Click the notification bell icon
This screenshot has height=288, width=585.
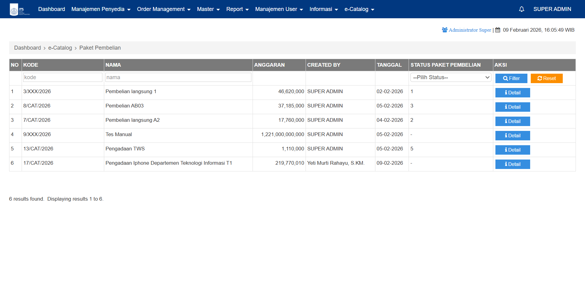point(521,9)
